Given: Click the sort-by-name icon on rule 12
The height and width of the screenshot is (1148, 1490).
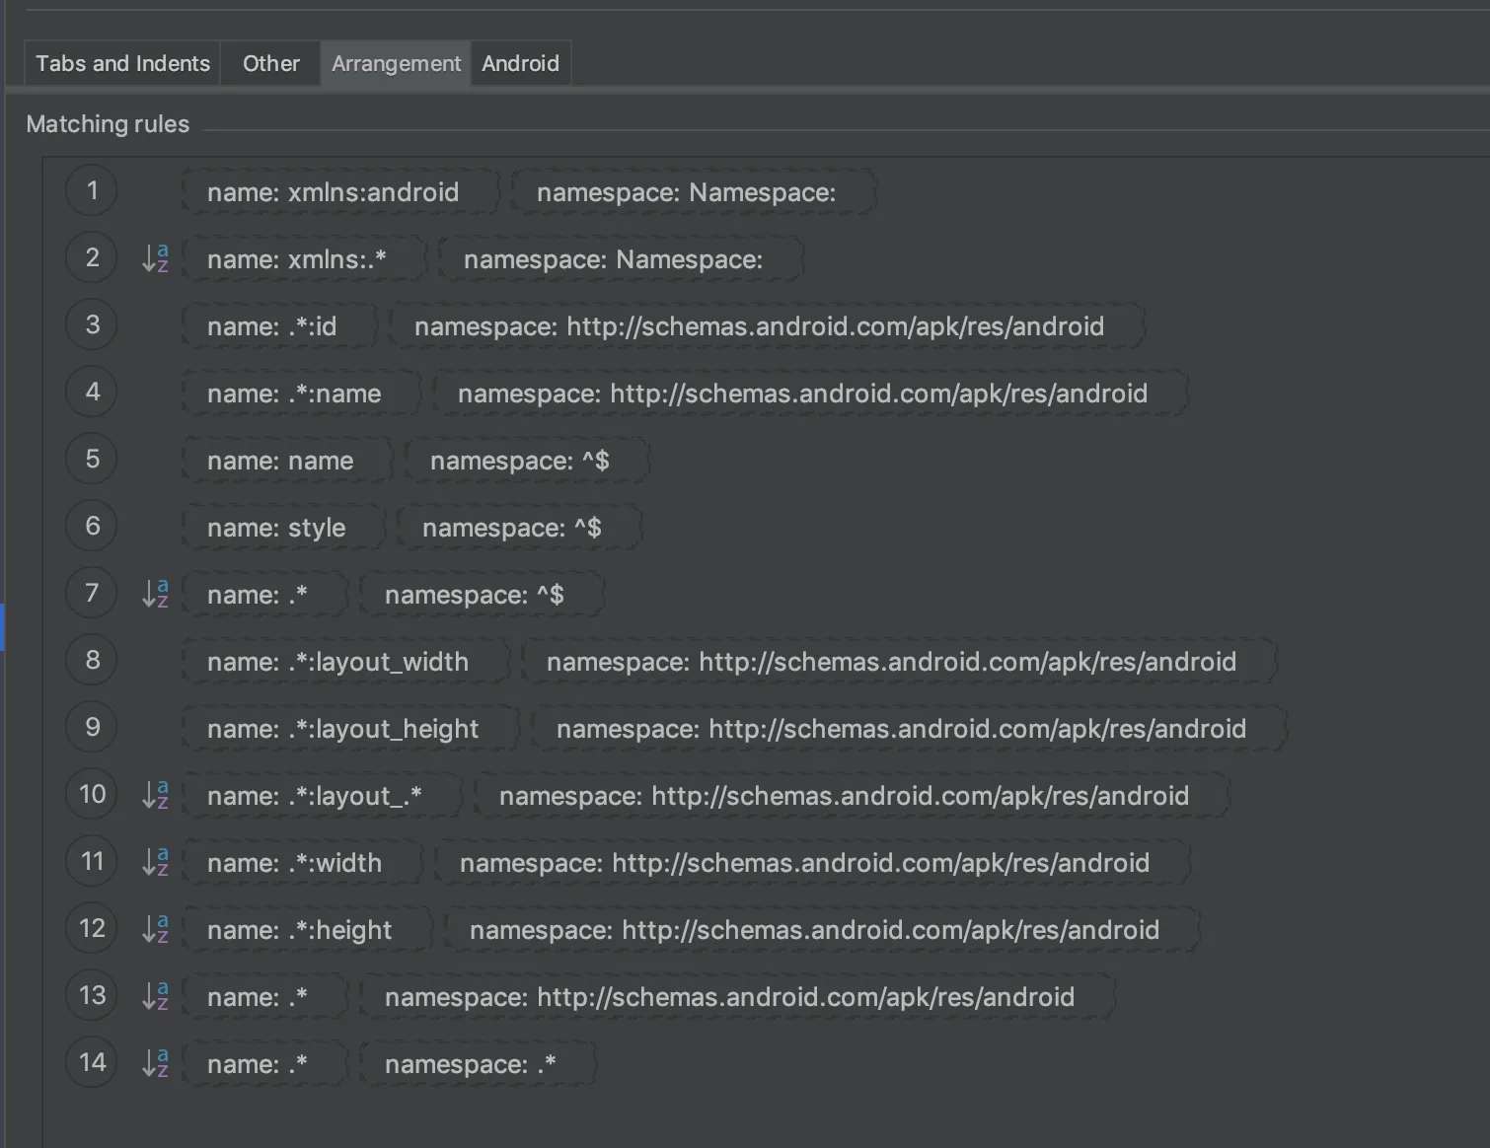Looking at the screenshot, I should pos(155,929).
